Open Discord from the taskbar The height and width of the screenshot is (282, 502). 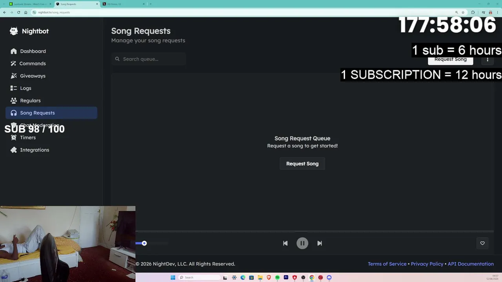point(329,278)
